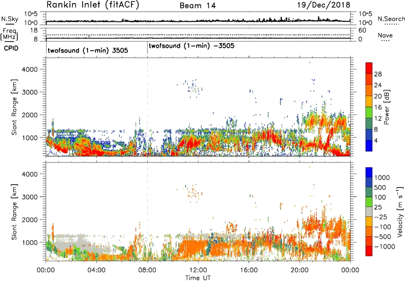Click the '4' tick on the power colorbar
Viewport: 405px width, 281px height.
click(x=376, y=140)
